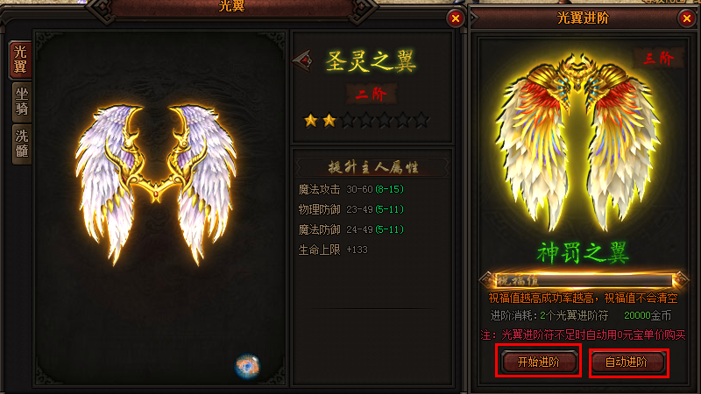Click the 三阶 tier badge

pos(659,58)
